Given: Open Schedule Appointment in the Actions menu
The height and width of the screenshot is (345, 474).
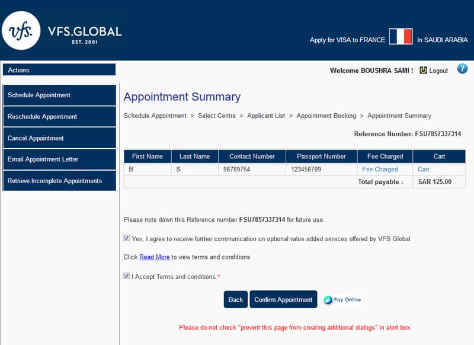Looking at the screenshot, I should pyautogui.click(x=60, y=95).
